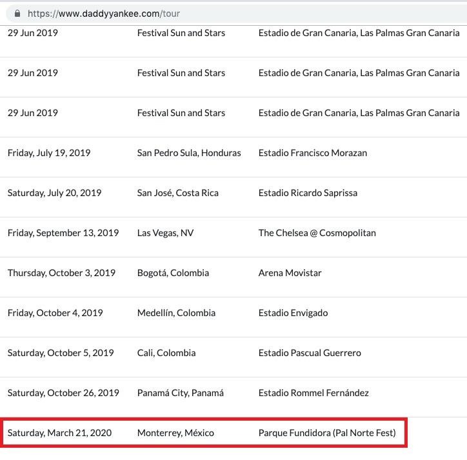Click Estadio Francisco Morazan venue

pos(313,153)
